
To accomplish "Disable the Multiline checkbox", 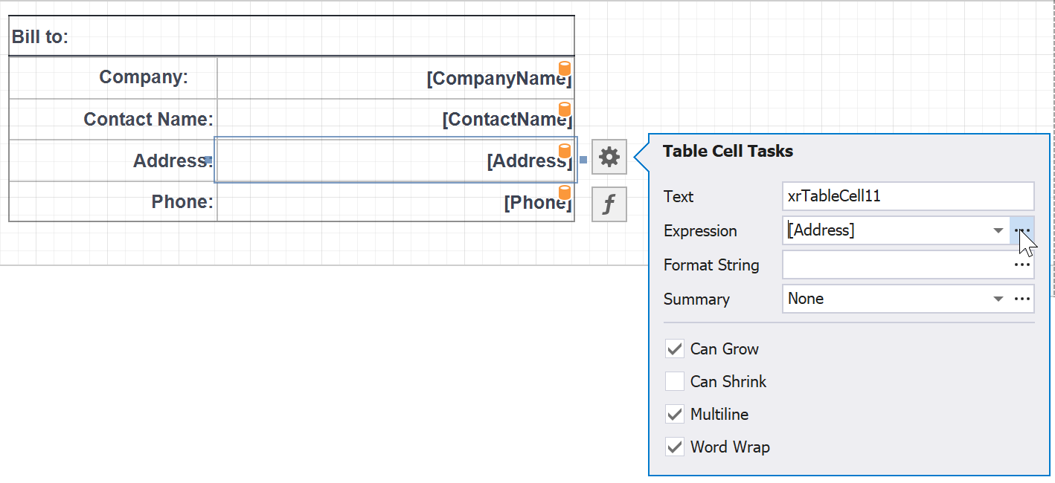I will (x=674, y=414).
